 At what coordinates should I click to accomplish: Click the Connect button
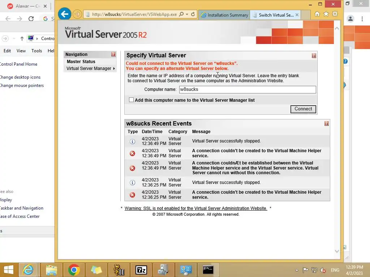click(x=303, y=109)
